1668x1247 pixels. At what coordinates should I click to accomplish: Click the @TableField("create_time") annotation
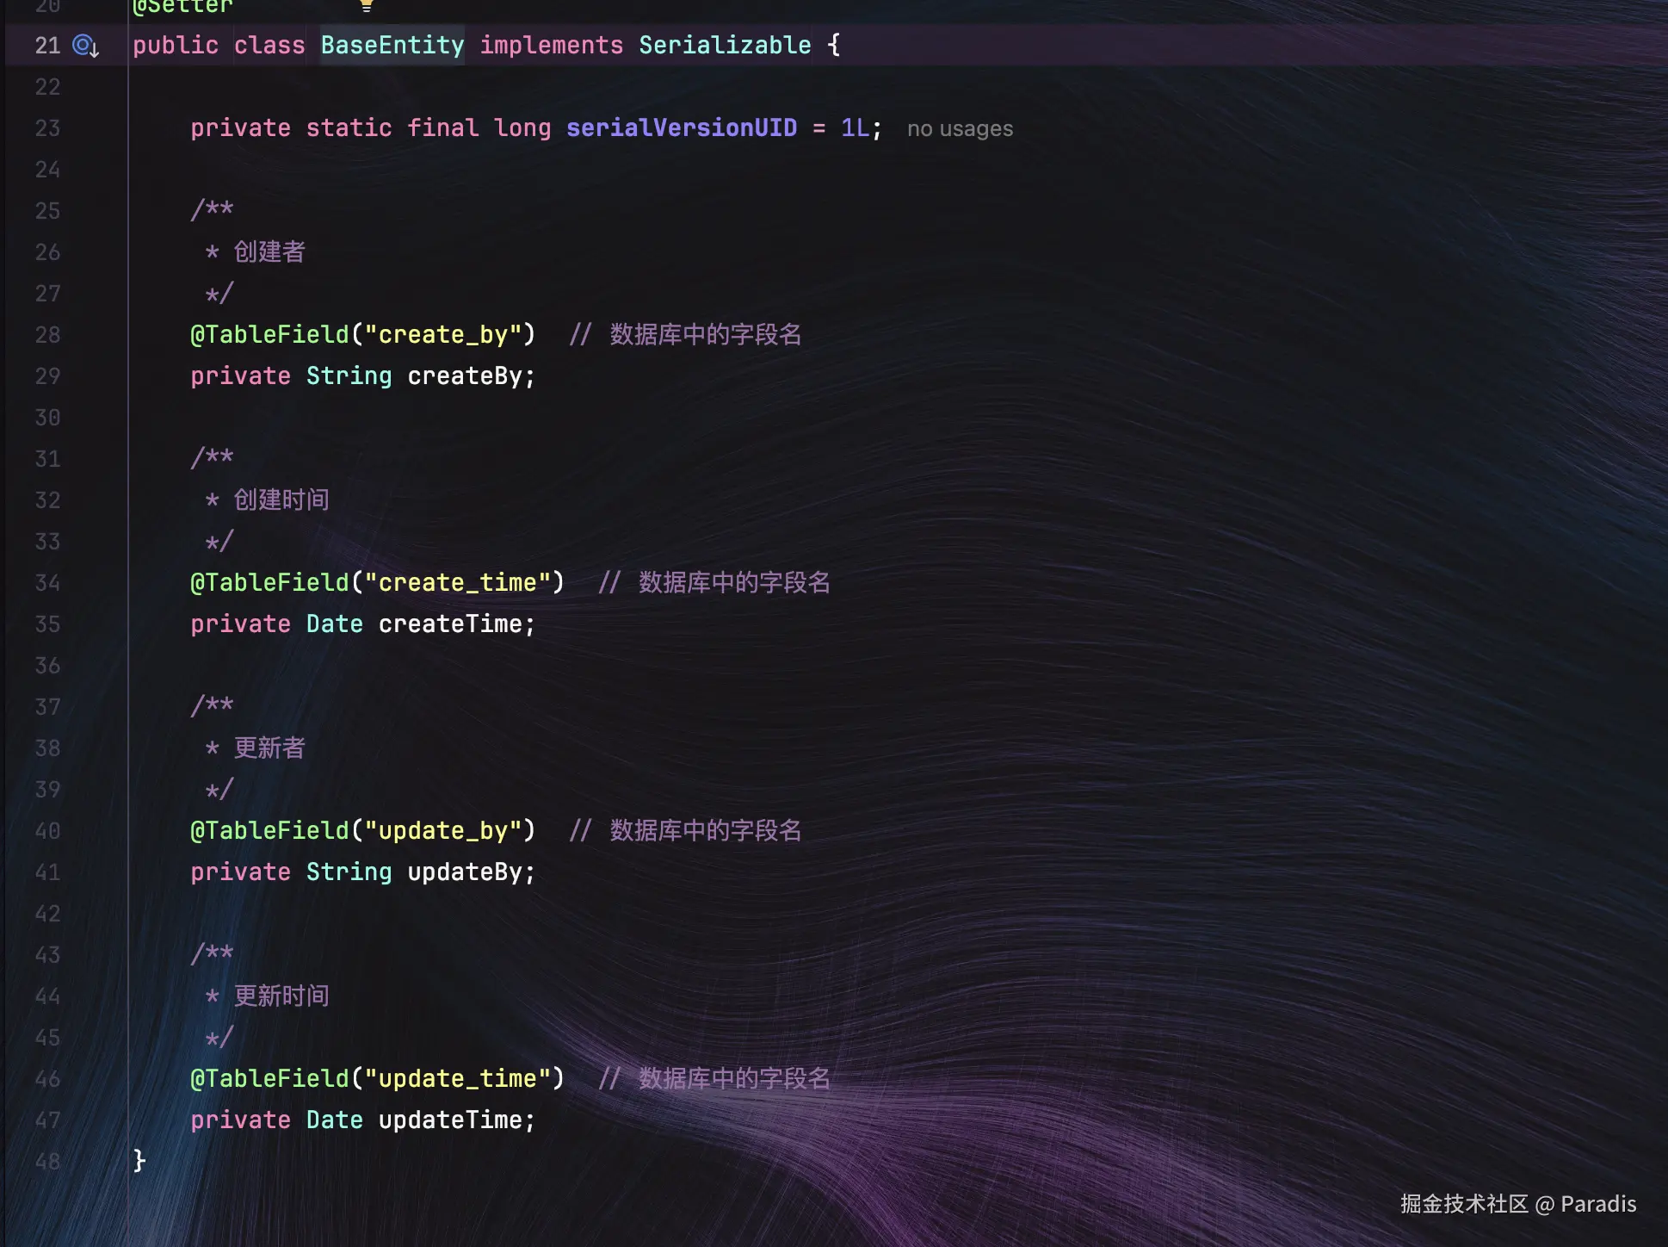[x=377, y=583]
